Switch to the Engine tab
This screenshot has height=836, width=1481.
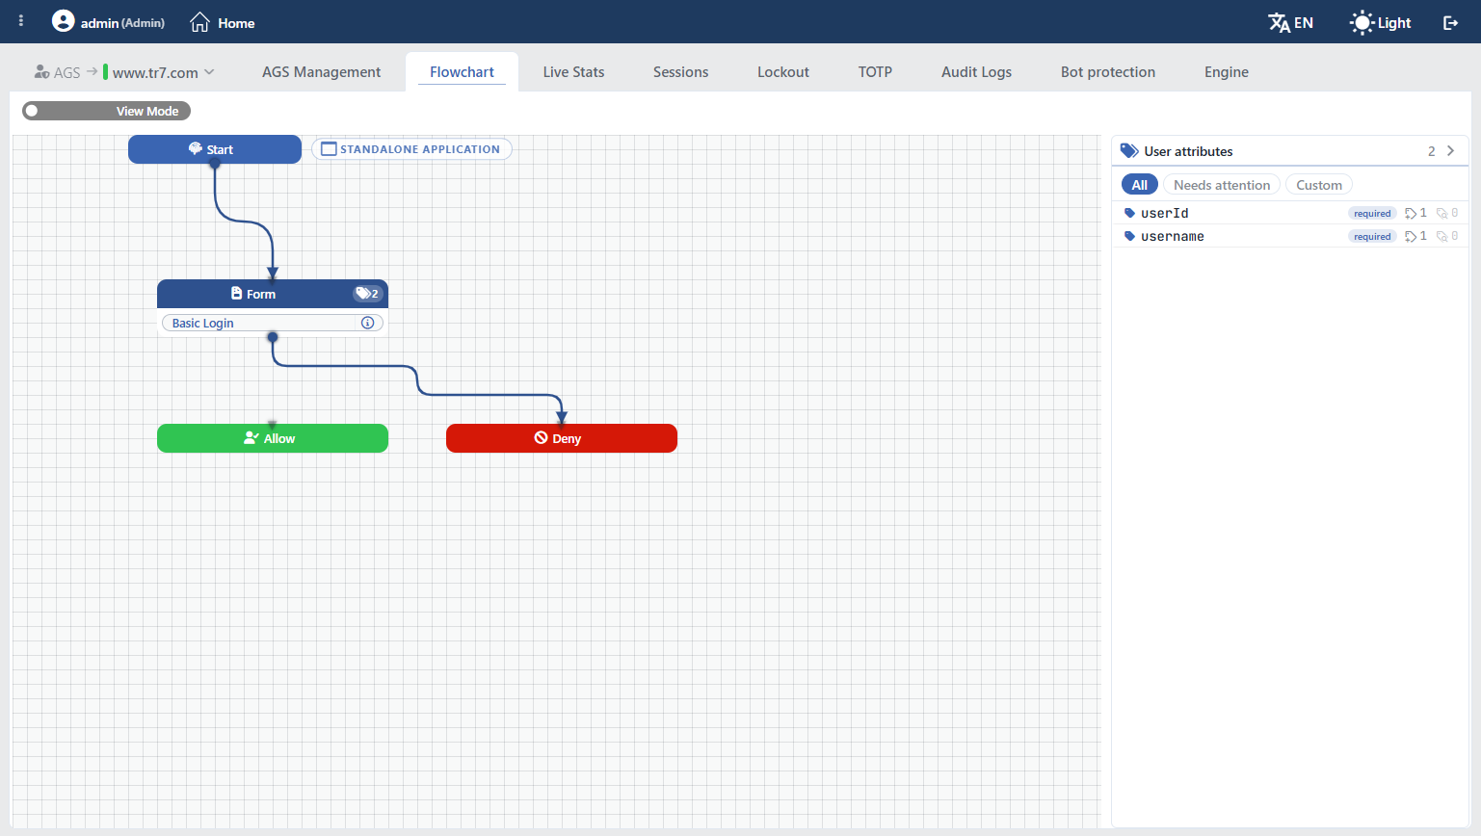coord(1226,72)
